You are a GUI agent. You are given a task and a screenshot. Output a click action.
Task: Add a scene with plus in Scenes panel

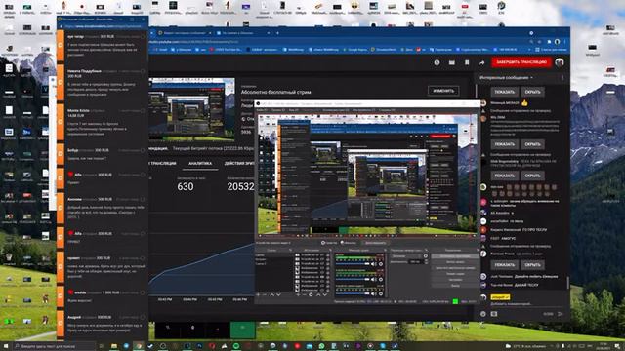click(258, 294)
